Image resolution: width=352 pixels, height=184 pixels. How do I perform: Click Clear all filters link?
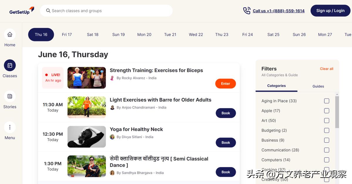pyautogui.click(x=326, y=69)
